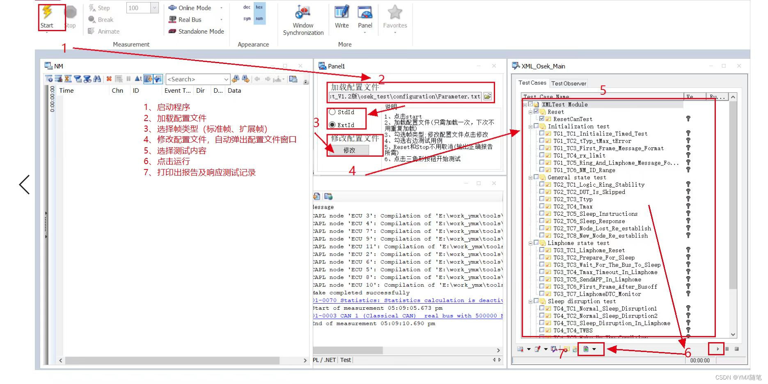
Task: Select the ExtId radio button
Action: tap(332, 125)
